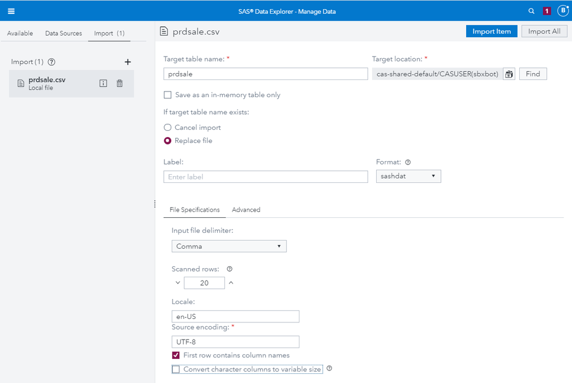572x383 pixels.
Task: Add a new import item with plus icon
Action: [x=128, y=62]
